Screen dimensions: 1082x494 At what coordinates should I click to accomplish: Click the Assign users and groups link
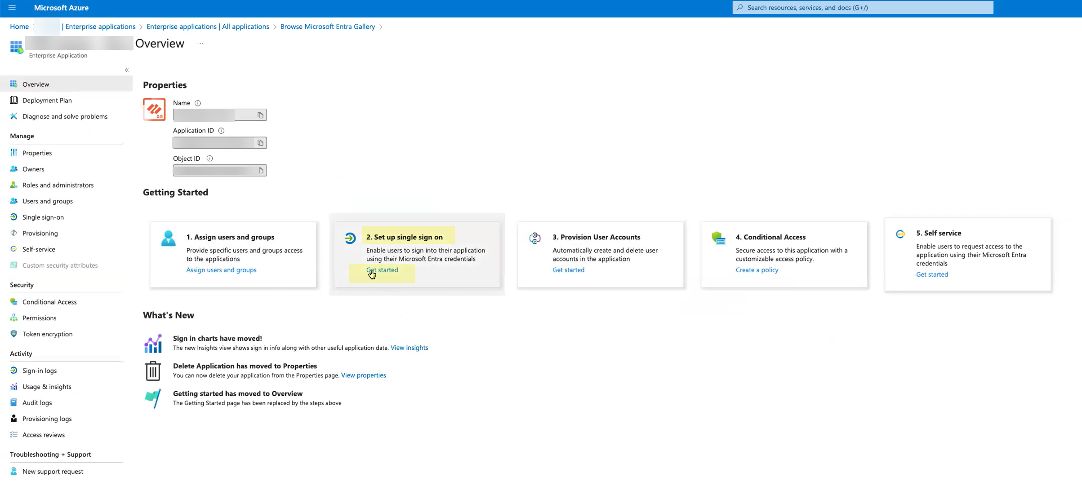click(221, 270)
